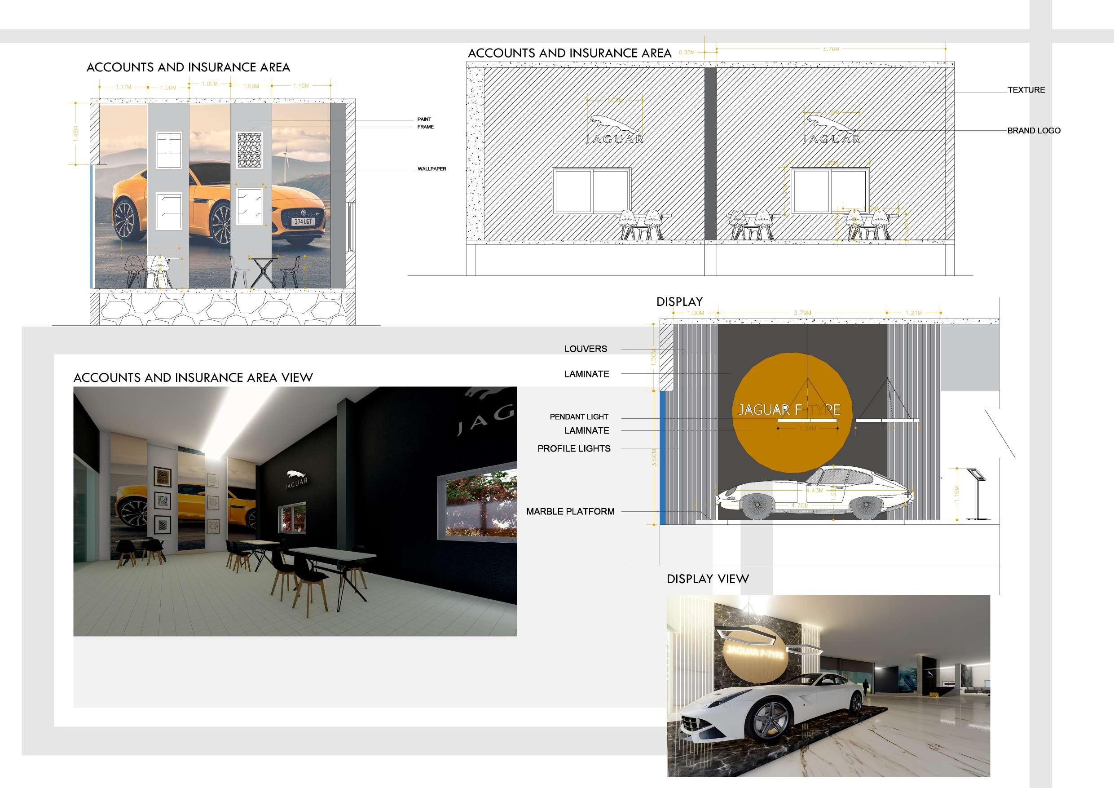Click the patterned lattice frame on pillar
The image size is (1114, 788).
(x=249, y=151)
